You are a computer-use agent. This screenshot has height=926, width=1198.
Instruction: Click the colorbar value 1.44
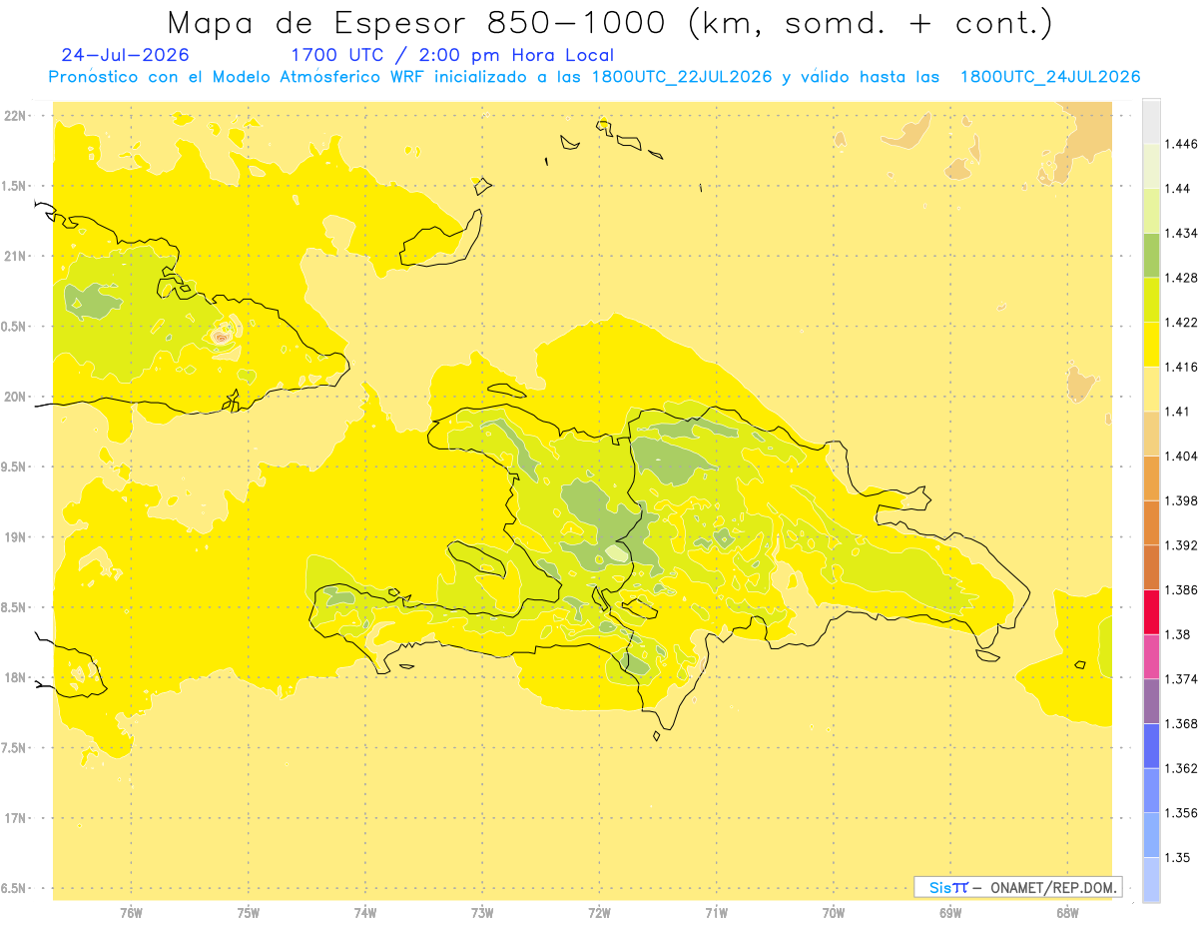point(1178,188)
